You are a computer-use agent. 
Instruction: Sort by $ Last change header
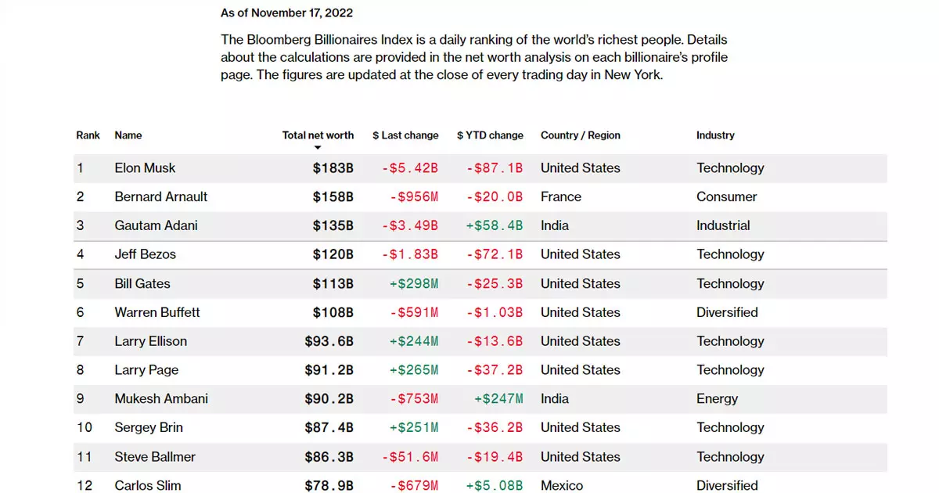pyautogui.click(x=405, y=135)
